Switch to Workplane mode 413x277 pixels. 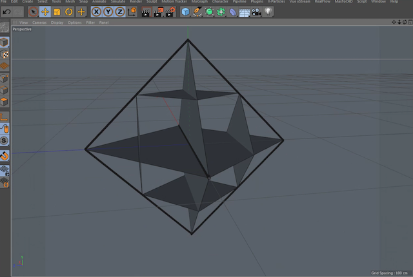(x=5, y=66)
